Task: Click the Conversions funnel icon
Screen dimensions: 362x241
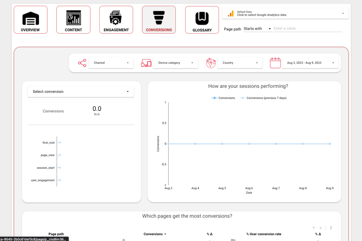Action: tap(159, 18)
